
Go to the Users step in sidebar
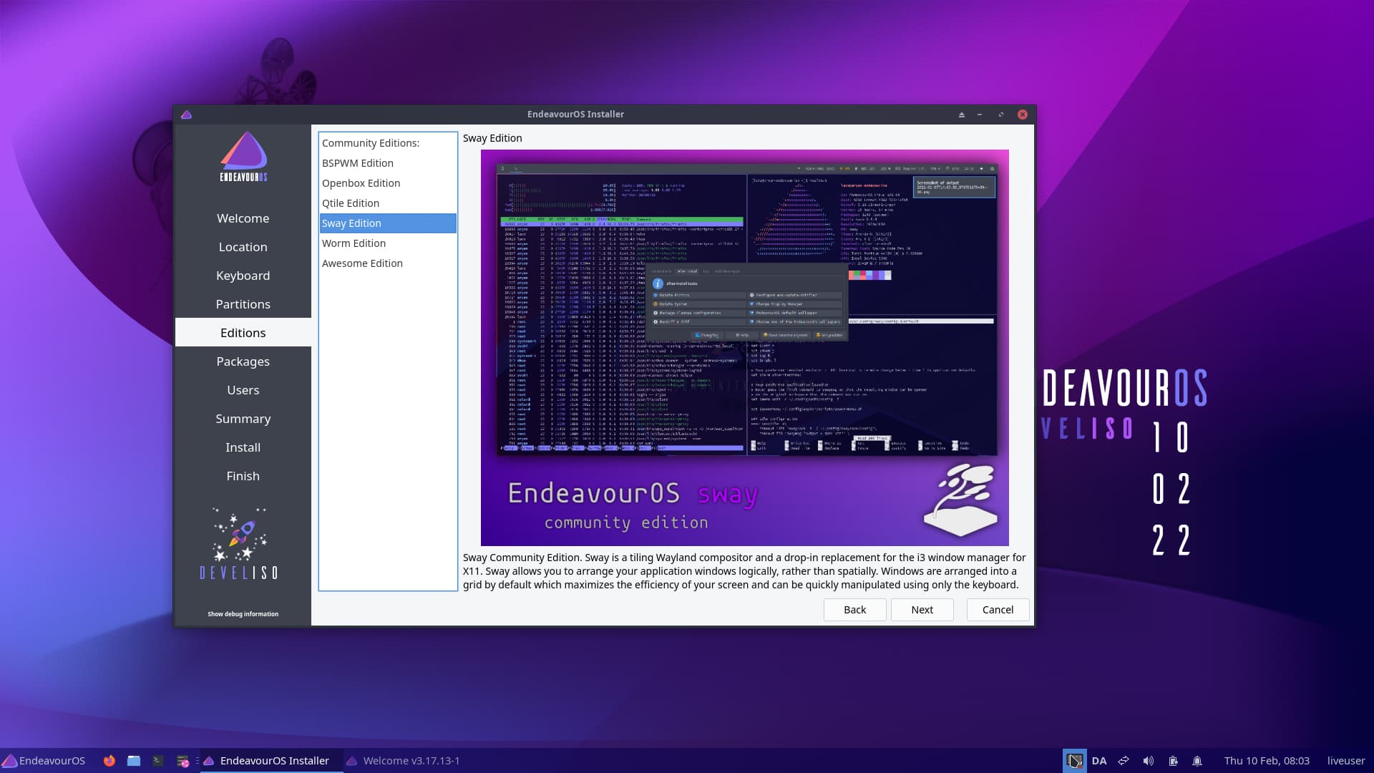[243, 390]
